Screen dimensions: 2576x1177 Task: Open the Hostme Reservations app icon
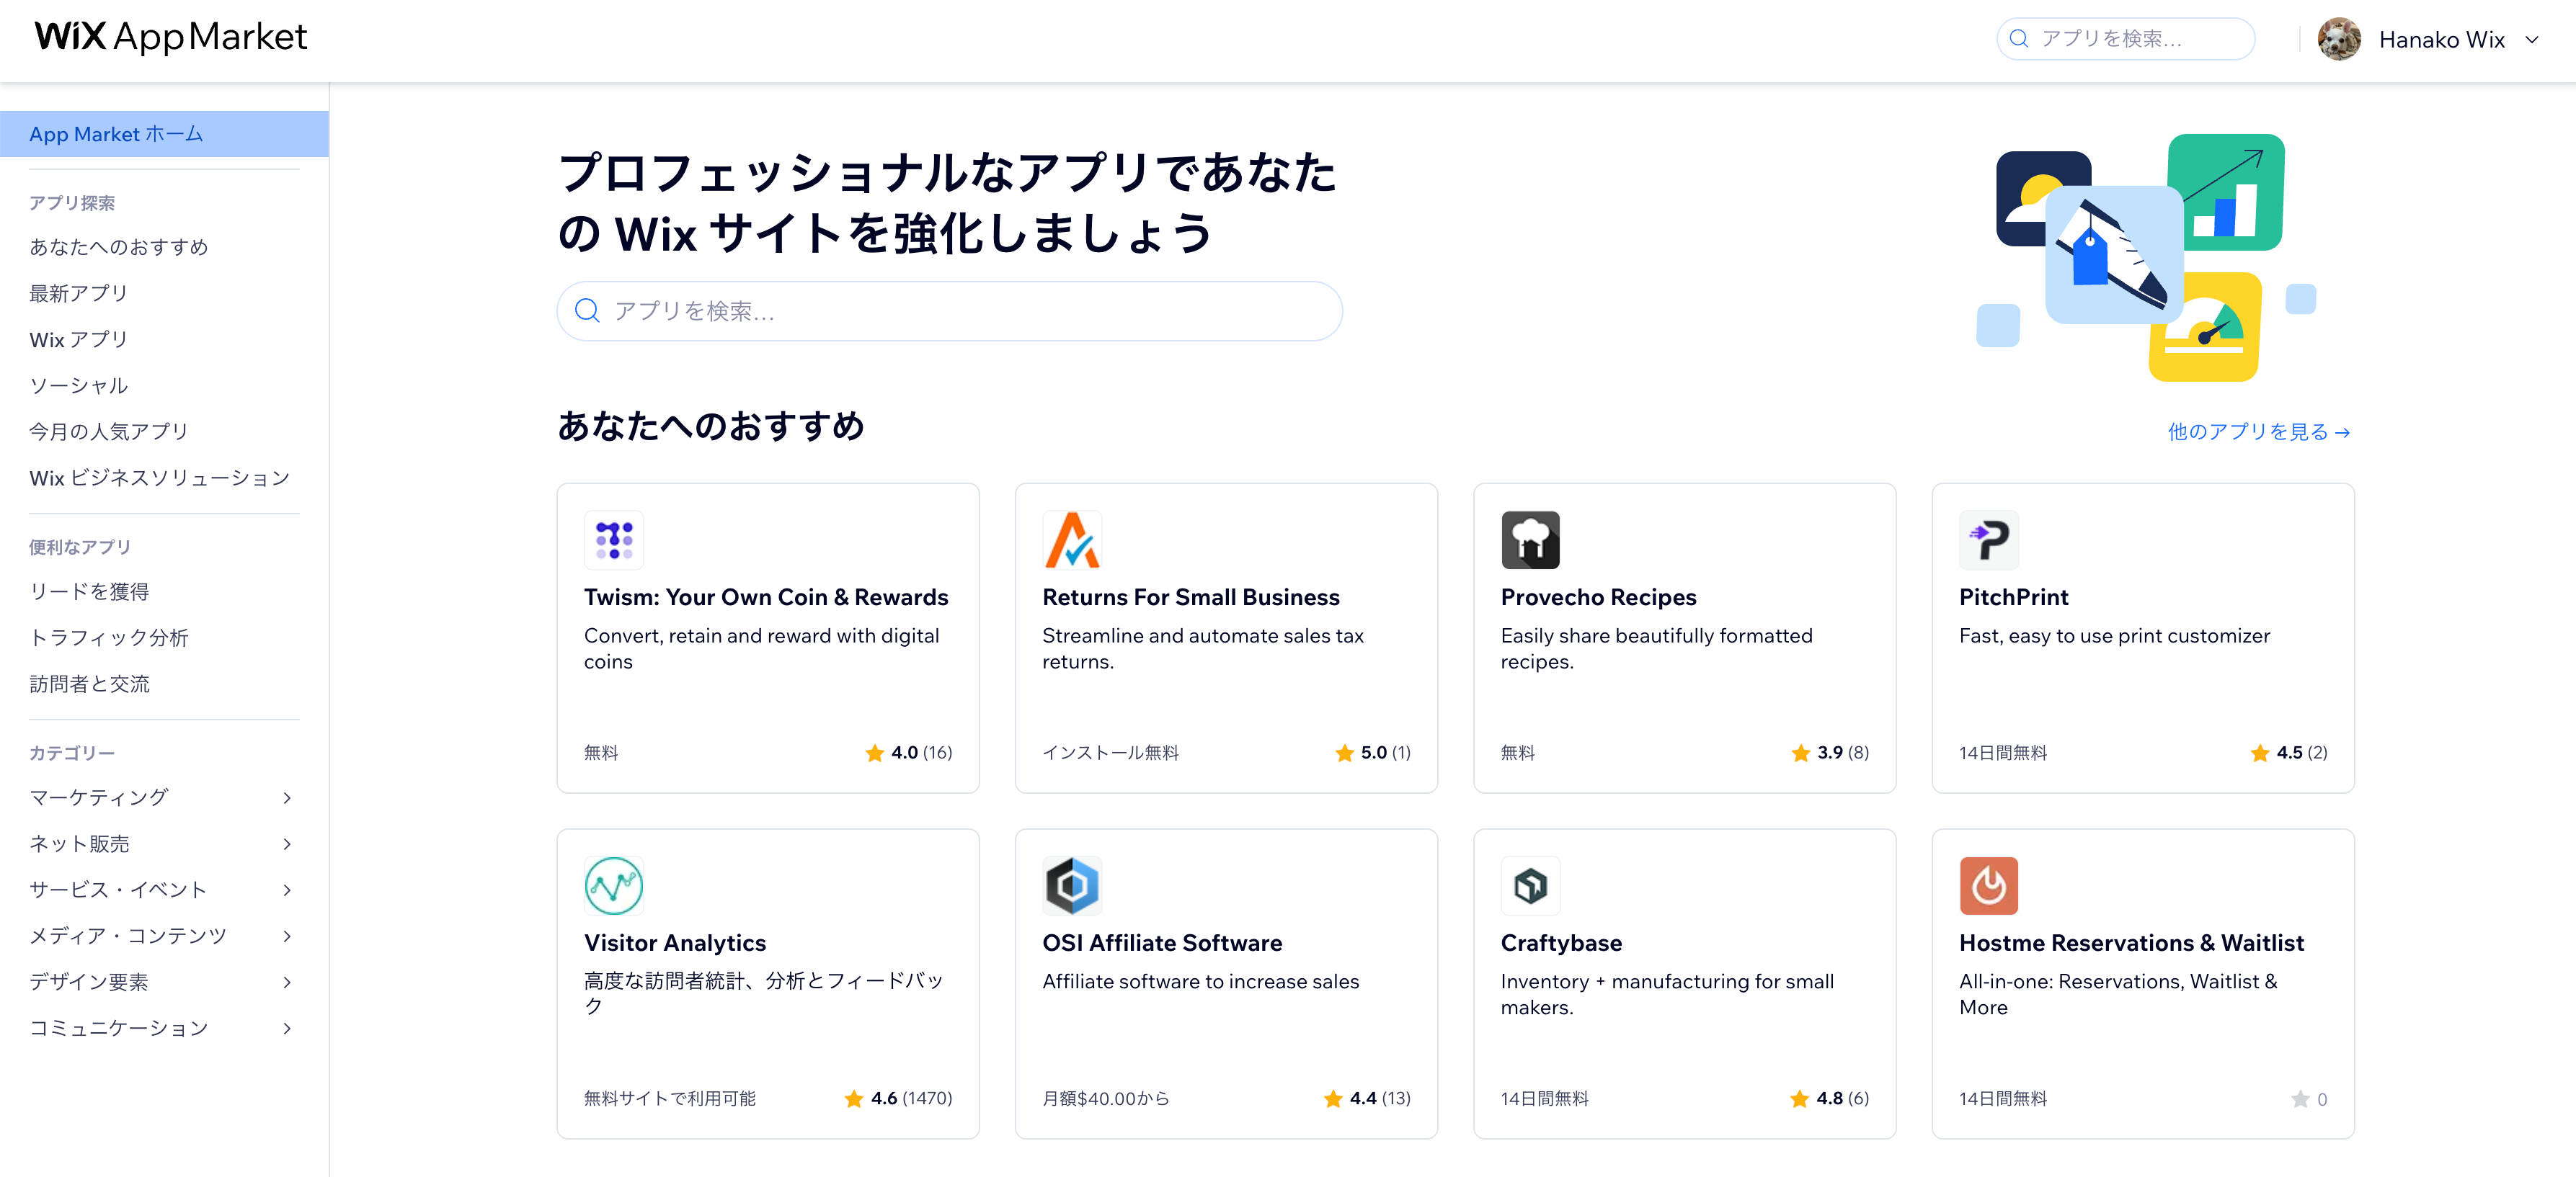[x=1989, y=885]
